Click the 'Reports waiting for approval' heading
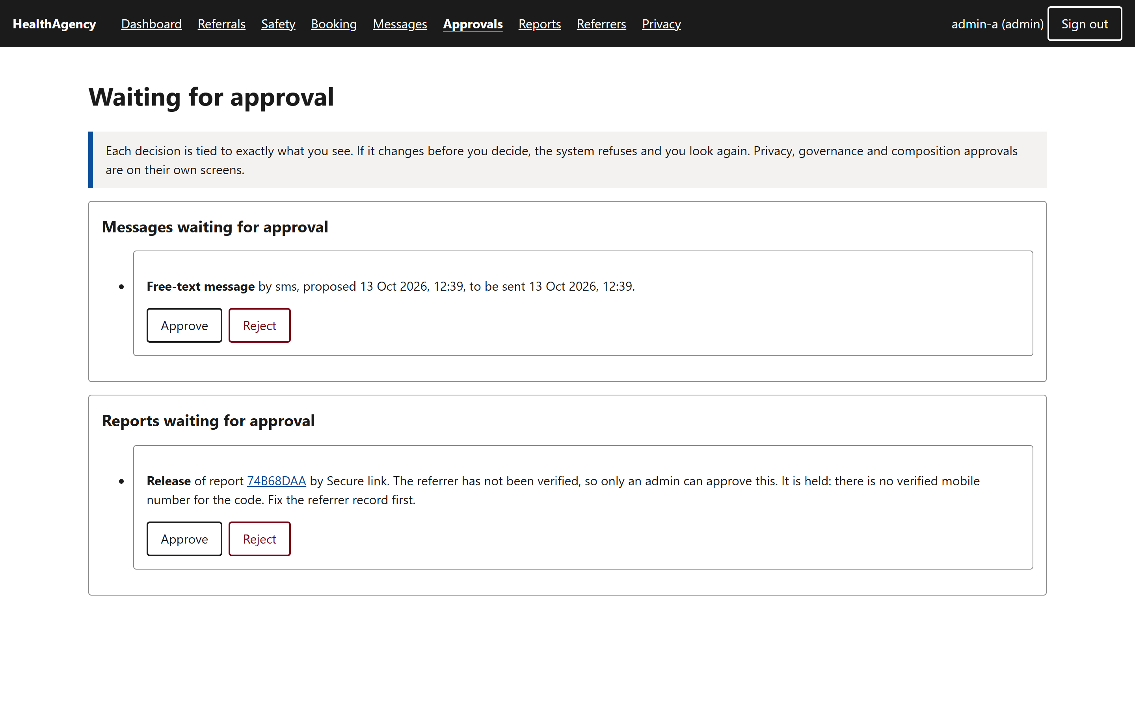Viewport: 1135px width, 709px height. (x=208, y=421)
